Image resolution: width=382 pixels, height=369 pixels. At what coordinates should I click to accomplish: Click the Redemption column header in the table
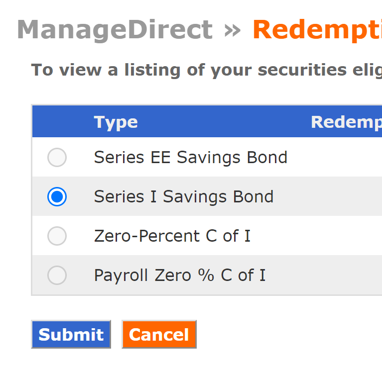pos(346,122)
